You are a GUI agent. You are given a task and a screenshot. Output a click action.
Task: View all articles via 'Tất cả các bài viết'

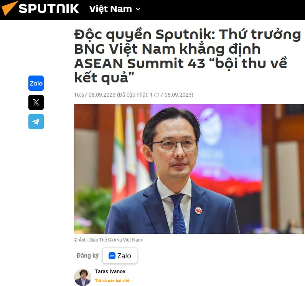[112, 281]
